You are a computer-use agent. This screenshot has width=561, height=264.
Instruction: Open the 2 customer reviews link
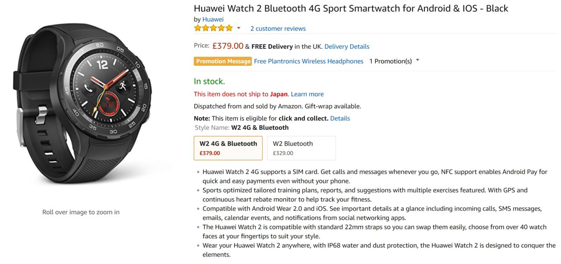coord(278,29)
